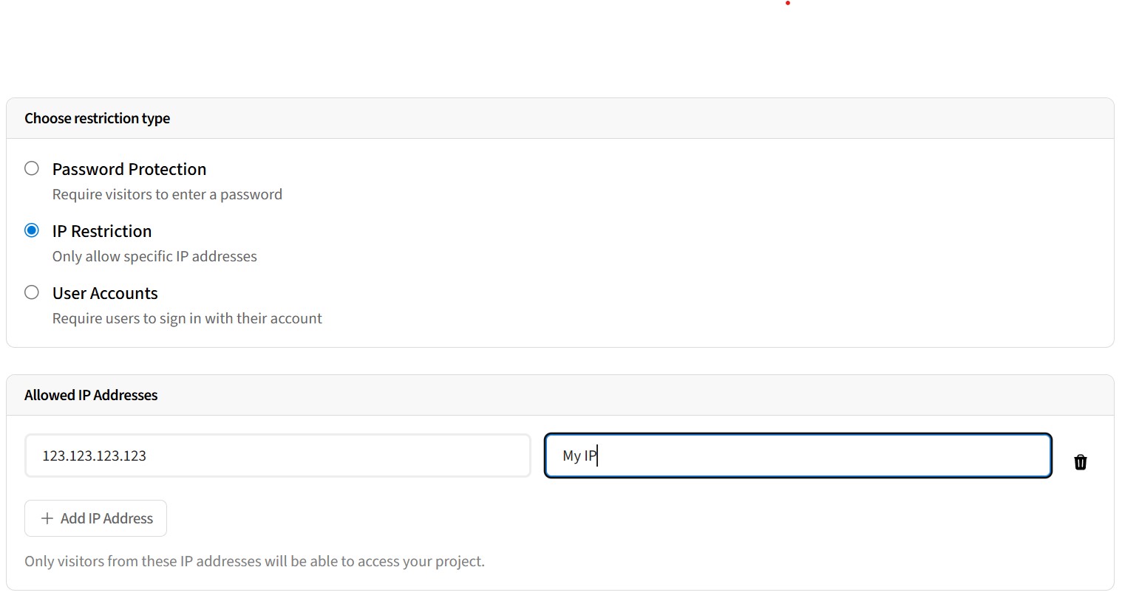Click the Choose restriction type header
The image size is (1122, 598).
click(97, 118)
